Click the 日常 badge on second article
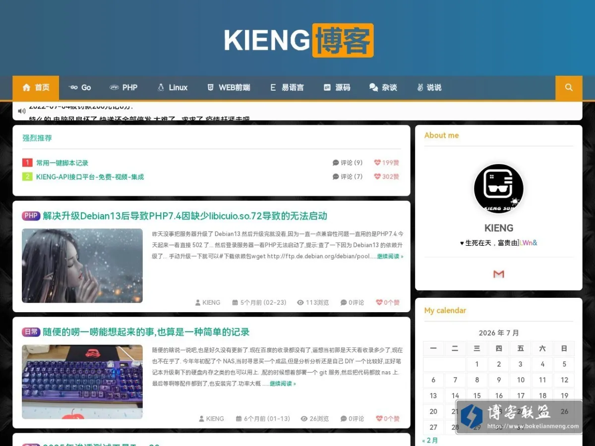Viewport: 595px width, 446px height. (x=31, y=332)
